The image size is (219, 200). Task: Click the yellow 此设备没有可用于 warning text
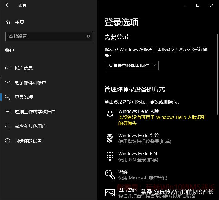tap(162, 120)
